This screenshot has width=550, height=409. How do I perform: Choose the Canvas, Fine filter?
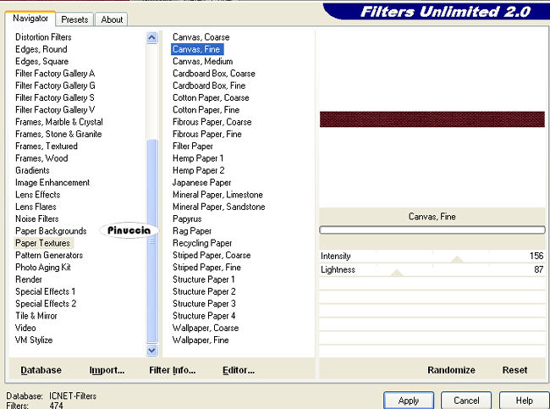(x=197, y=49)
